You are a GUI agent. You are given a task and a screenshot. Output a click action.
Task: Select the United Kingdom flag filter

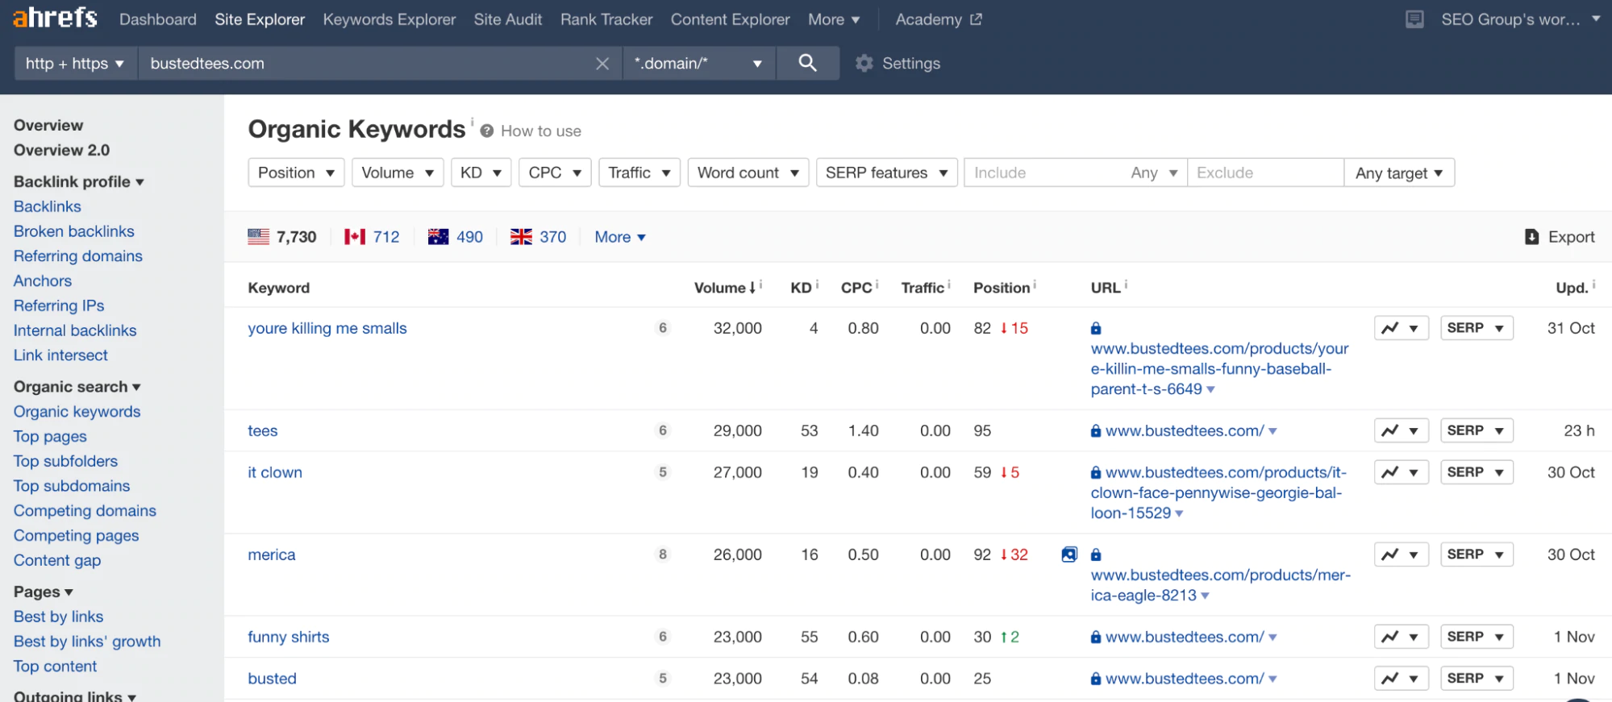tap(521, 237)
